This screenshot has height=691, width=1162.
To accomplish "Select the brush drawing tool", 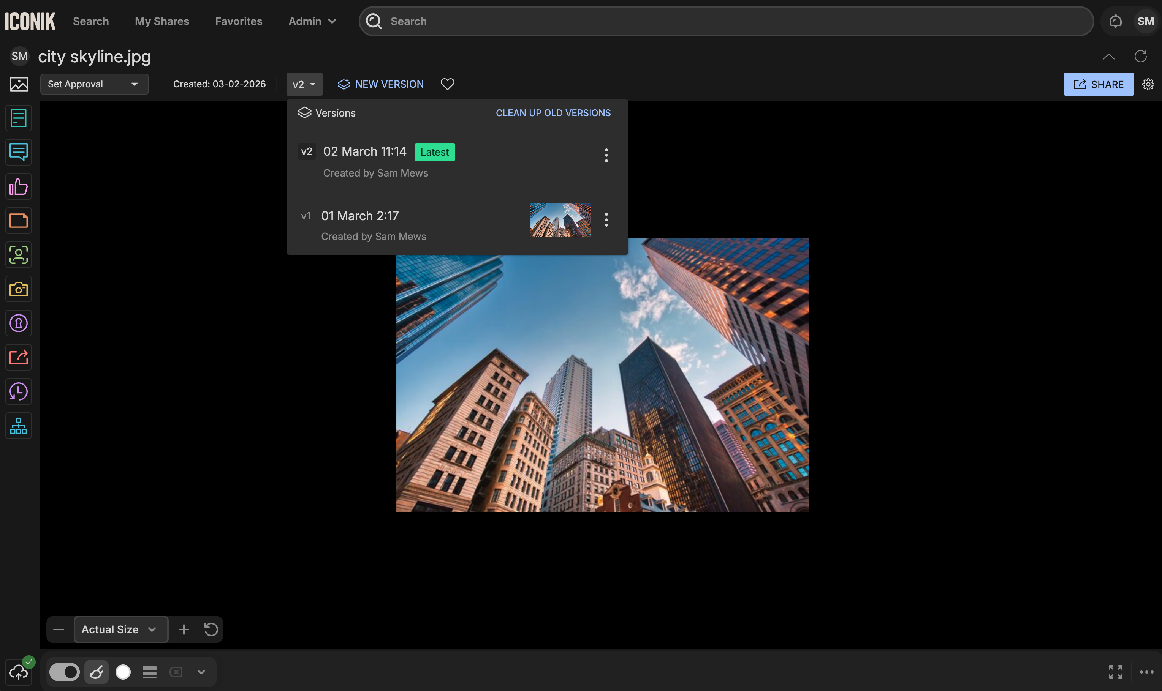I will coord(97,672).
